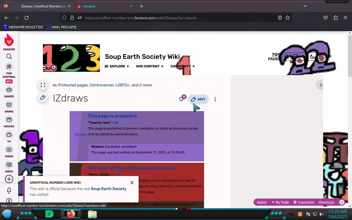Switch to the IZdraws browser tab
The width and height of the screenshot is (352, 220).
(43, 6)
